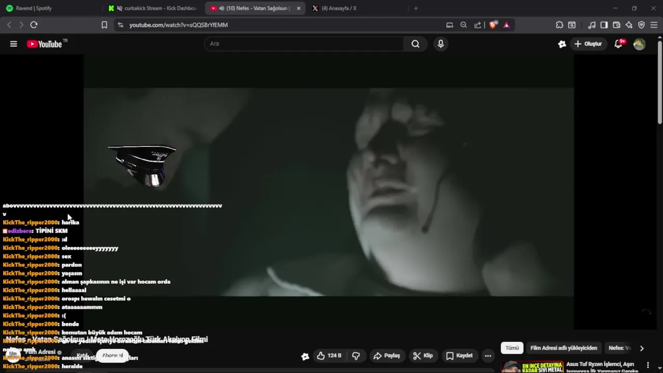Viewport: 663px width, 373px height.
Task: Open options for Asus Tuf Ryzen video
Action: point(647,366)
